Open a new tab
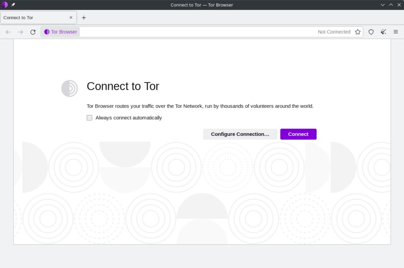 pyautogui.click(x=84, y=18)
